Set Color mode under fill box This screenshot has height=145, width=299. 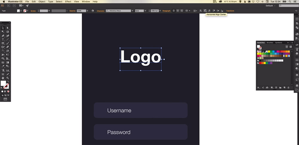(2, 91)
